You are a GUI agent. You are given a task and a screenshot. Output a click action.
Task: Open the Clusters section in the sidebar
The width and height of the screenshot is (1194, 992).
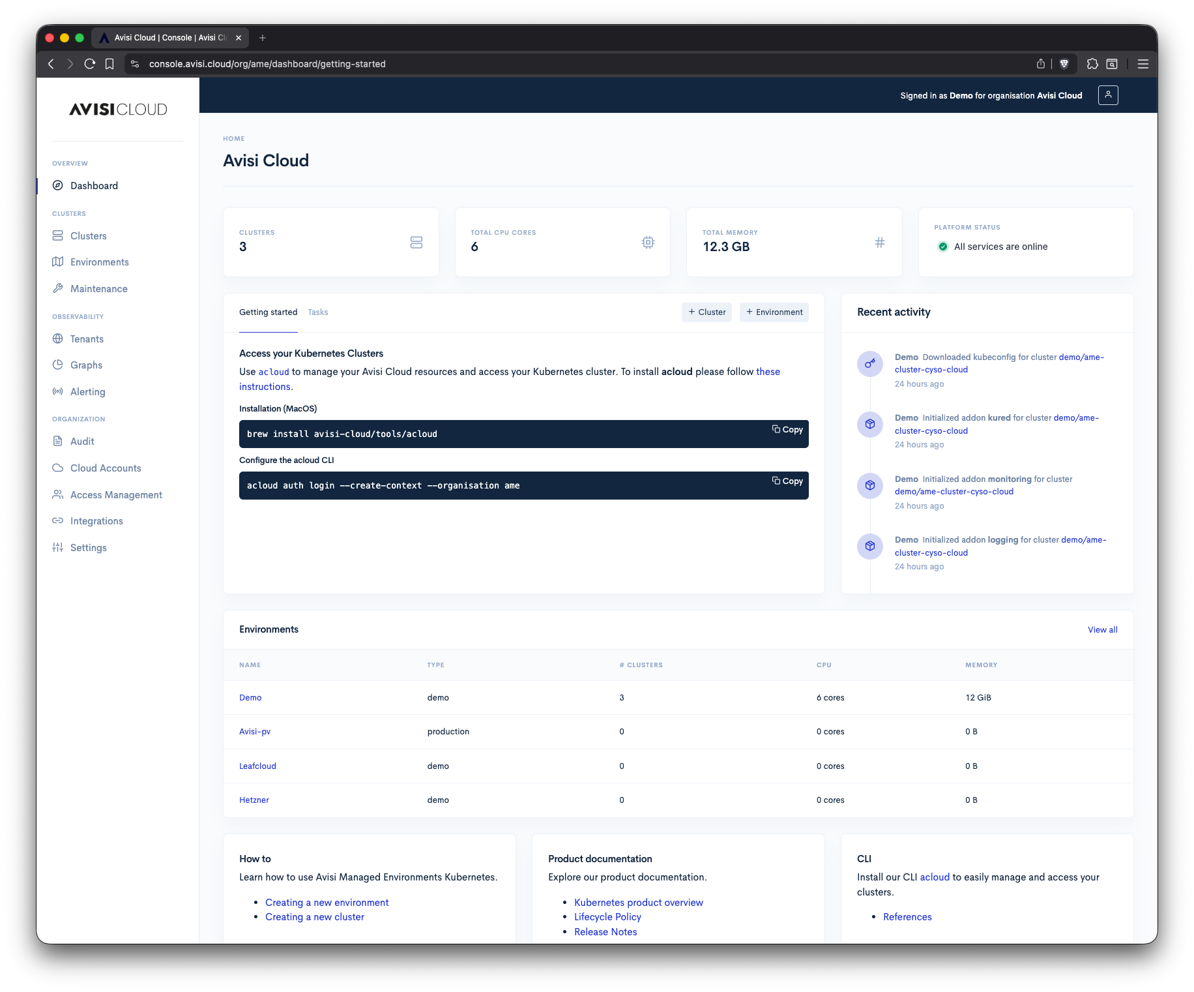[x=88, y=235]
